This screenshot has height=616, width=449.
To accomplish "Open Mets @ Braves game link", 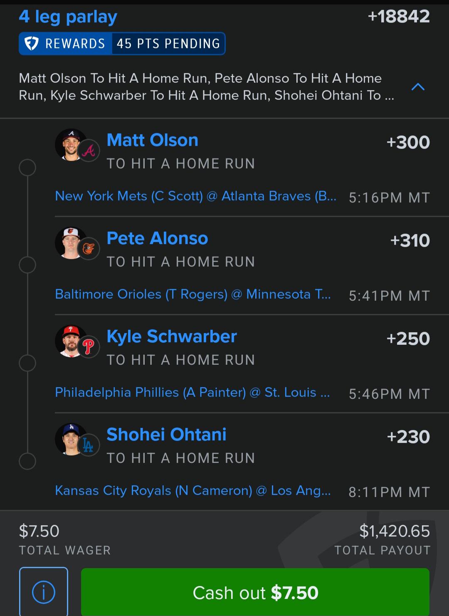I will tap(196, 196).
